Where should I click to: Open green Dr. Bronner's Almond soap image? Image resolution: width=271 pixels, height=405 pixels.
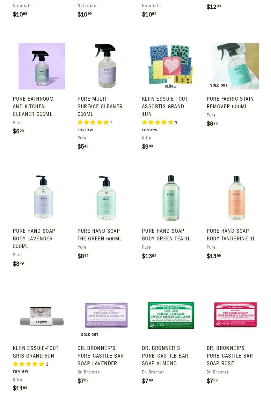tap(171, 316)
